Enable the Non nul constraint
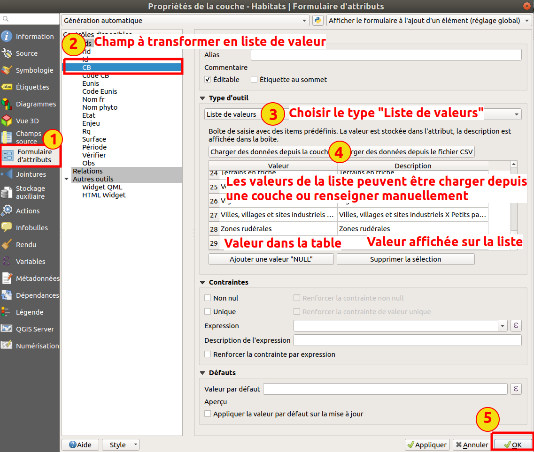This screenshot has width=534, height=452. tap(208, 298)
